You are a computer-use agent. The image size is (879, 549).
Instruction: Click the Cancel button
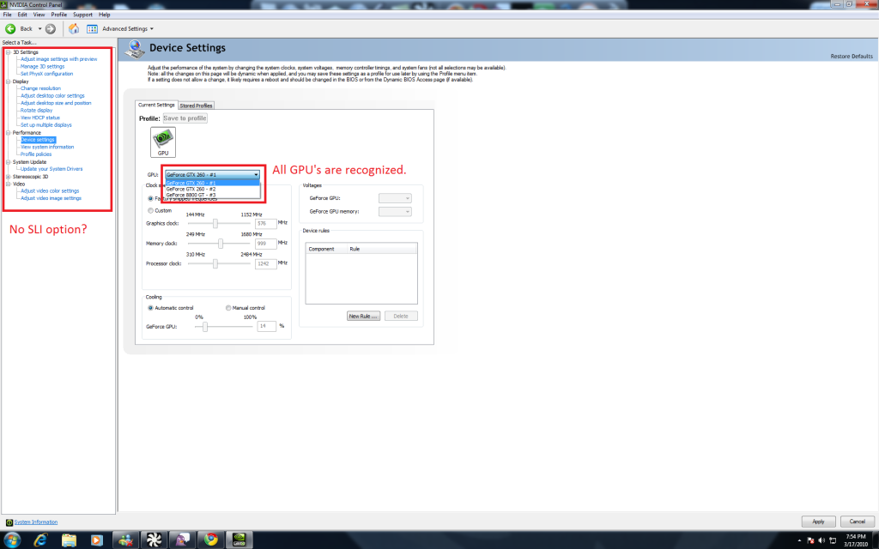click(858, 522)
